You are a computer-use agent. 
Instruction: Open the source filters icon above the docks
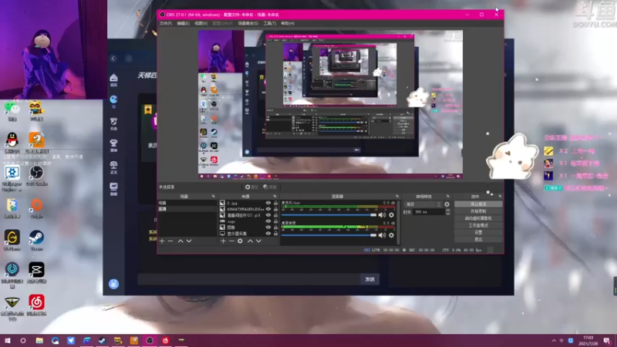(270, 187)
